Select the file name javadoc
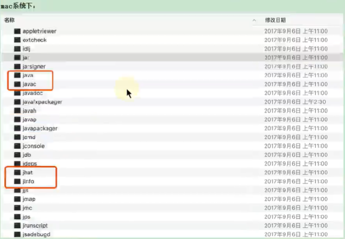345x239 pixels. (x=33, y=93)
